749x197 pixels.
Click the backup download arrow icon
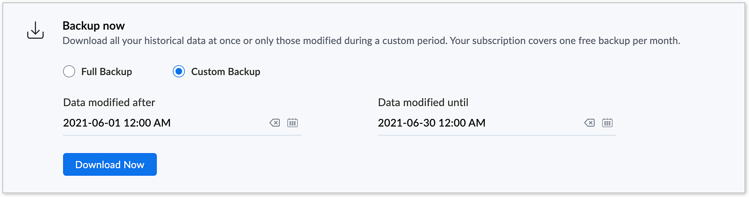(x=35, y=30)
